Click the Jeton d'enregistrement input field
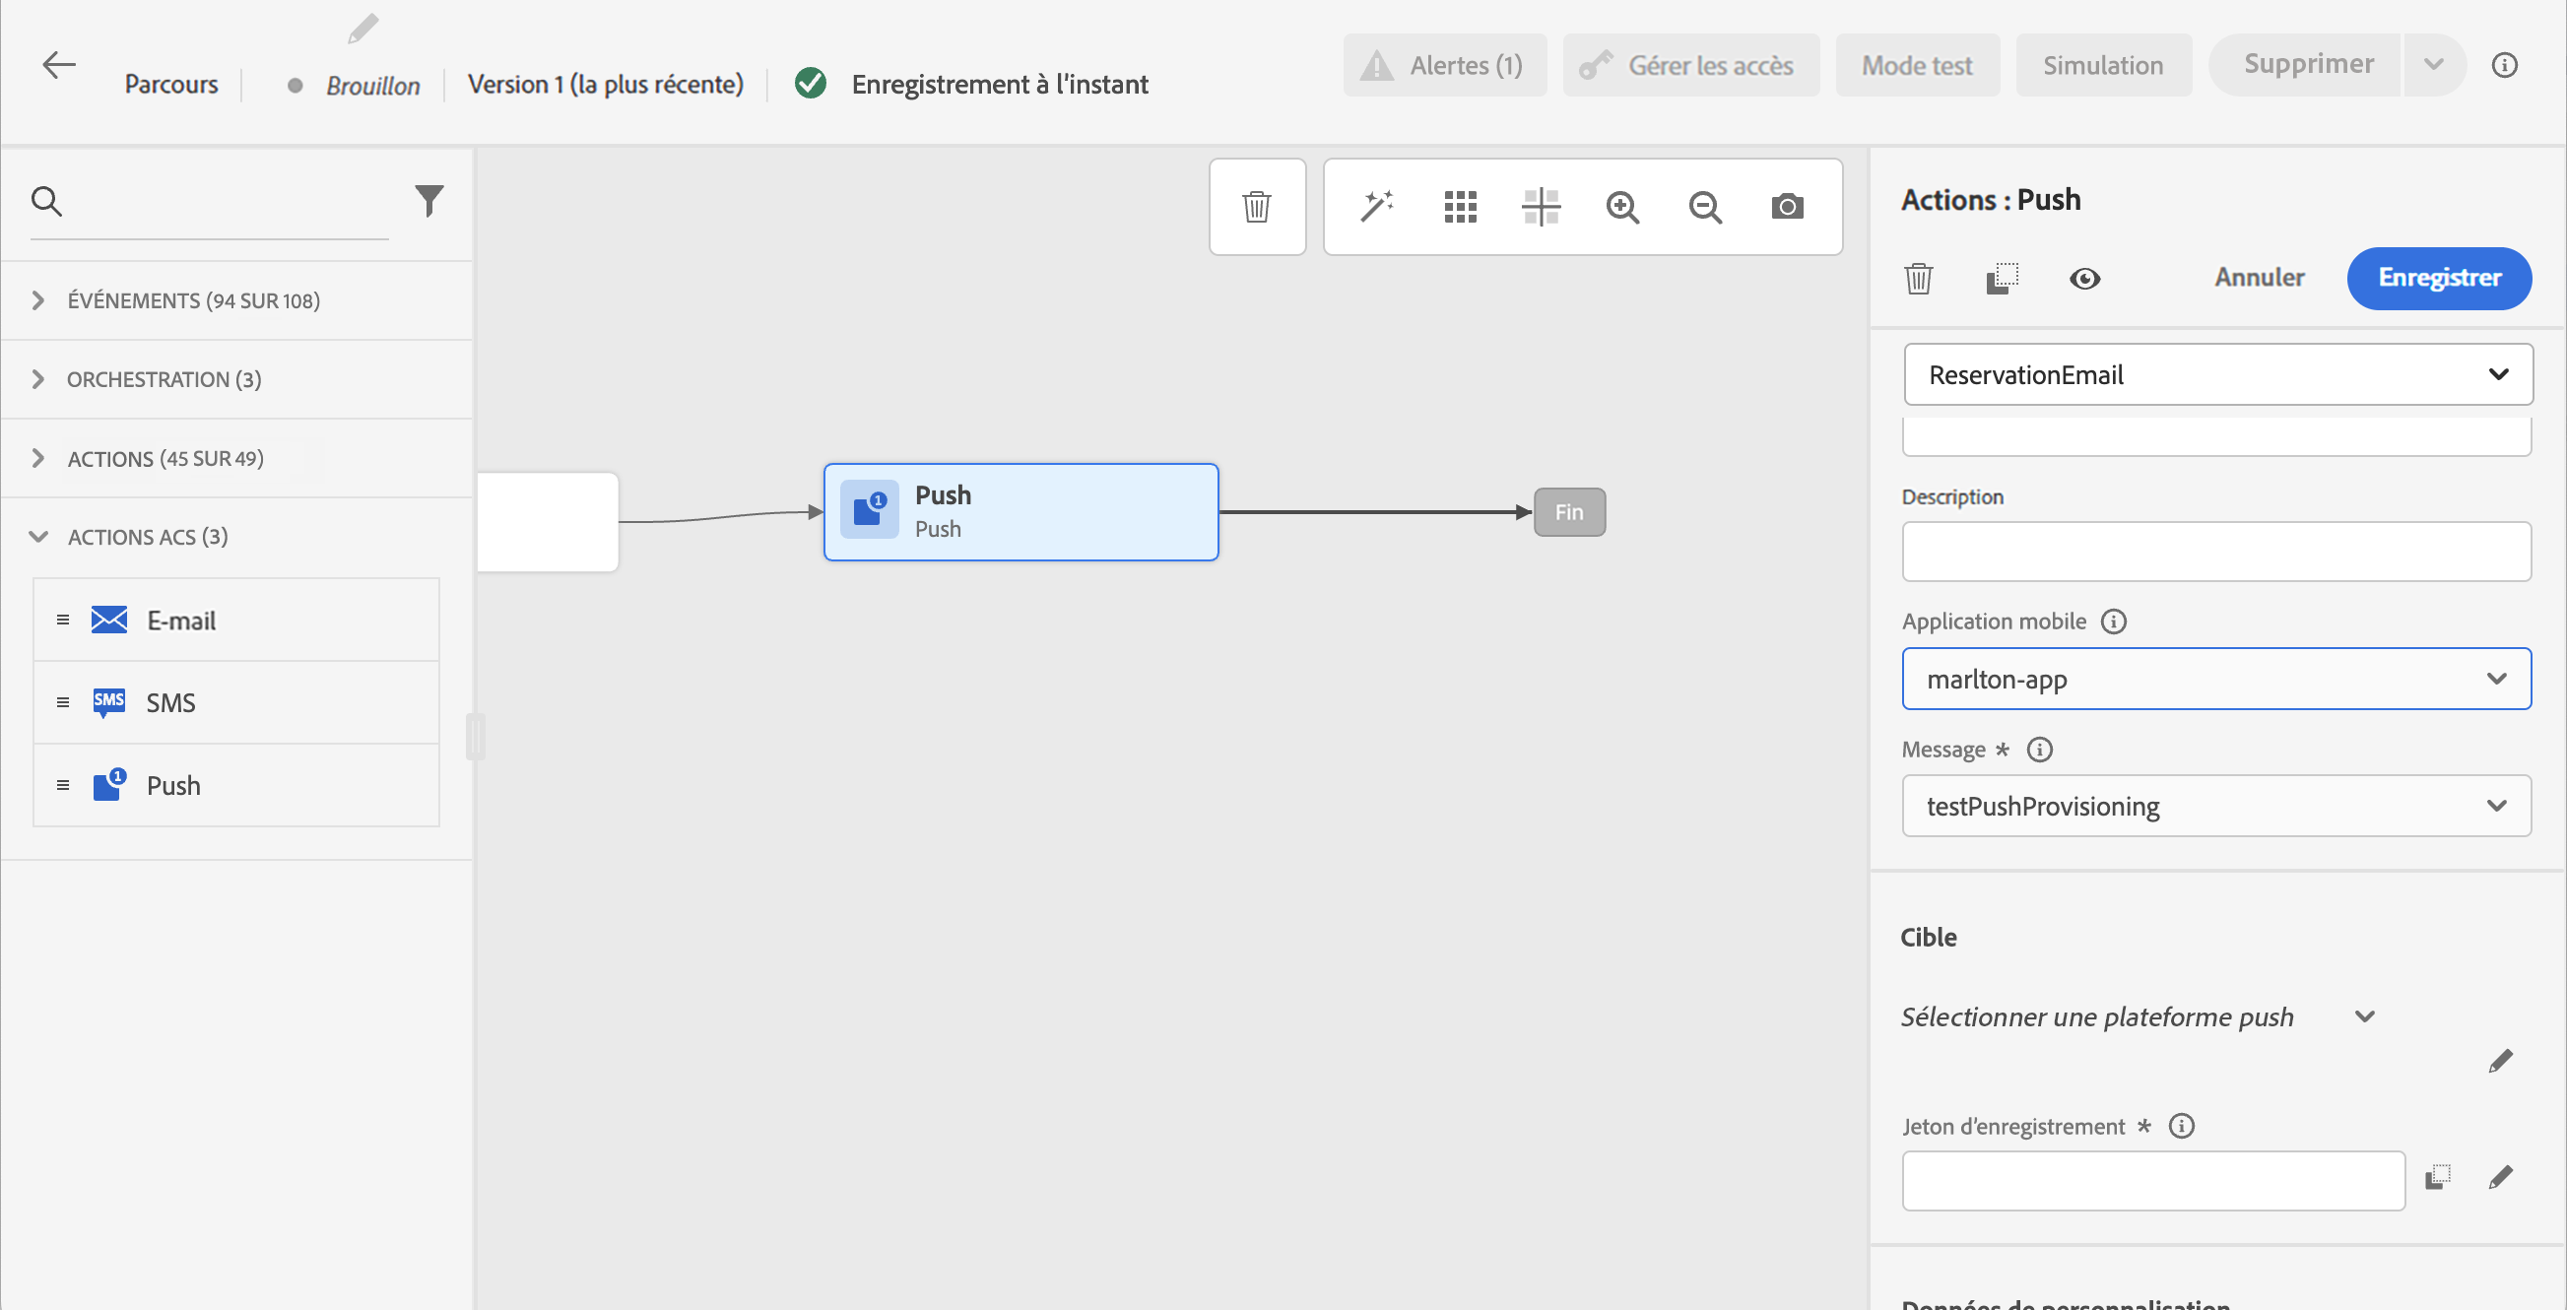This screenshot has height=1310, width=2567. tap(2152, 1181)
